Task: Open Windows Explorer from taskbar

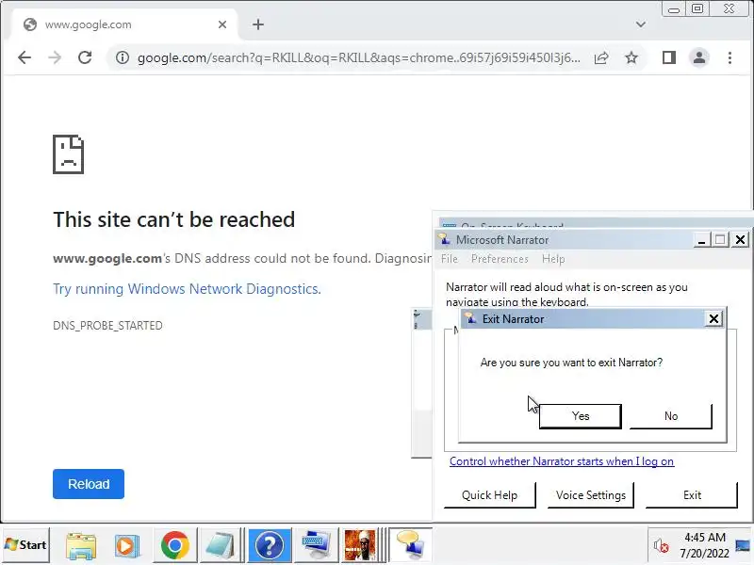Action: pos(80,545)
